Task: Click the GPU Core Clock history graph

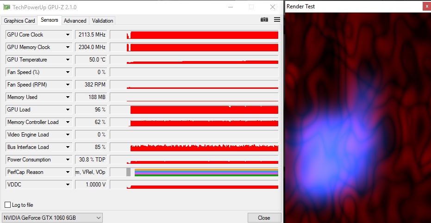Action: point(194,35)
